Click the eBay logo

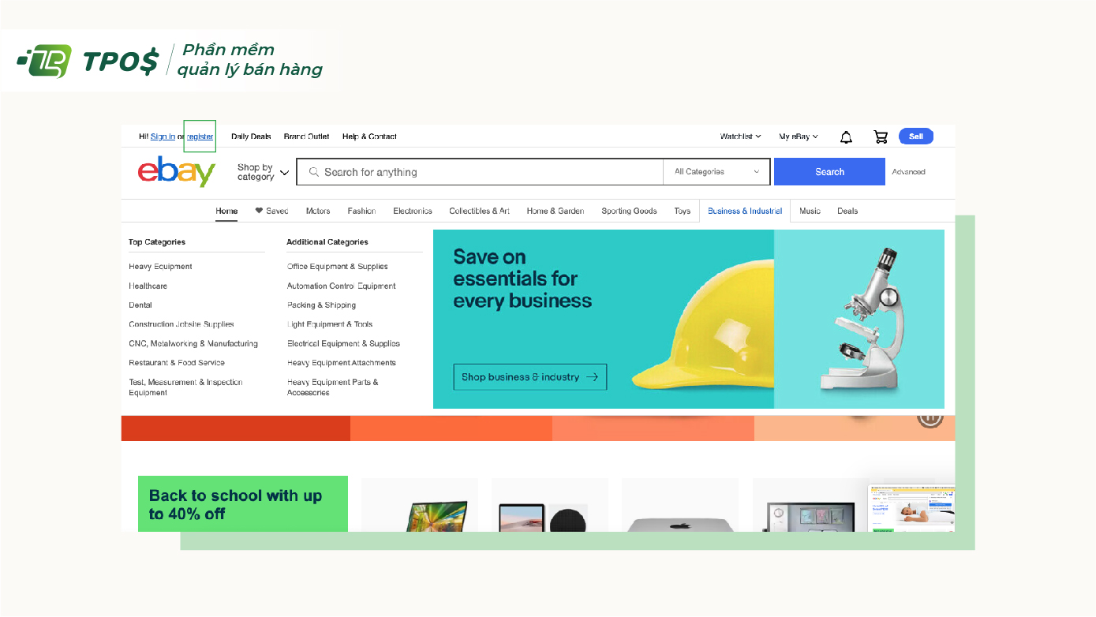tap(176, 172)
